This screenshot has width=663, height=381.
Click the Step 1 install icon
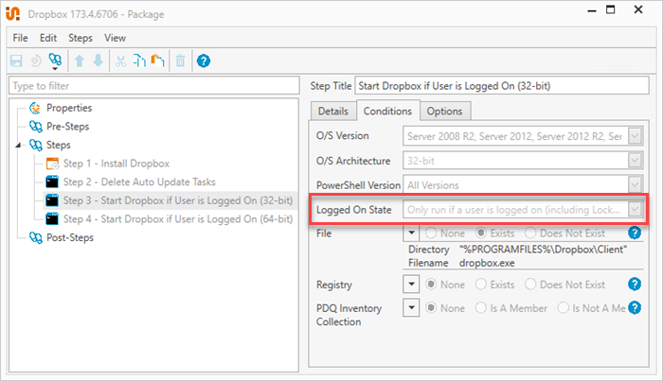click(x=52, y=164)
